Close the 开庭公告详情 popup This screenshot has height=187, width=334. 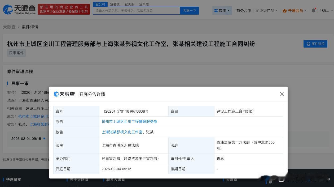(282, 94)
